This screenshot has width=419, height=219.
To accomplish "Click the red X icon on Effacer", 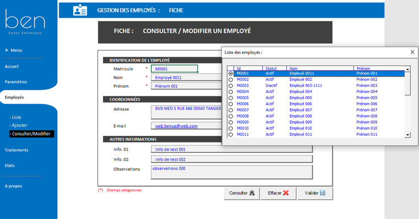I will coord(286,193).
